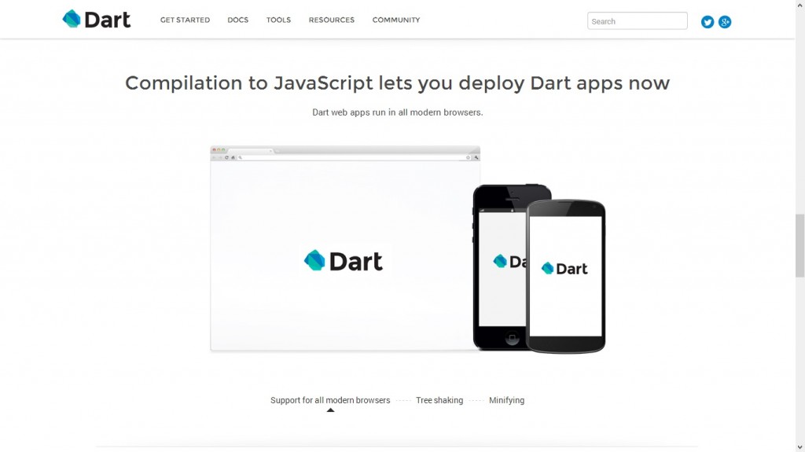Select the Minifying tab

pos(507,400)
